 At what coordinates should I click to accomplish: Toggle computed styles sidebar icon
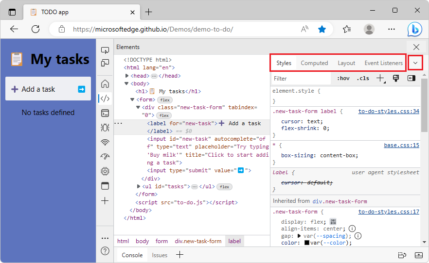(x=411, y=78)
